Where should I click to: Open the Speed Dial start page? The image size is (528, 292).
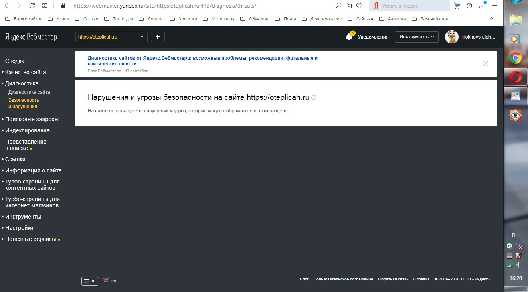click(x=45, y=6)
